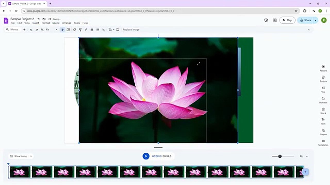Viewport: 330px width, 185px height.
Task: Click the Share button
Action: [305, 20]
